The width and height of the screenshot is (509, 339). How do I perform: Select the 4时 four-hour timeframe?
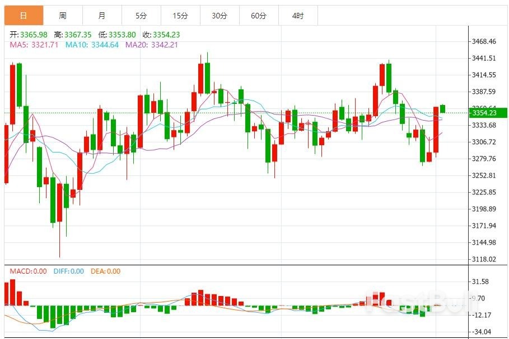click(x=298, y=16)
